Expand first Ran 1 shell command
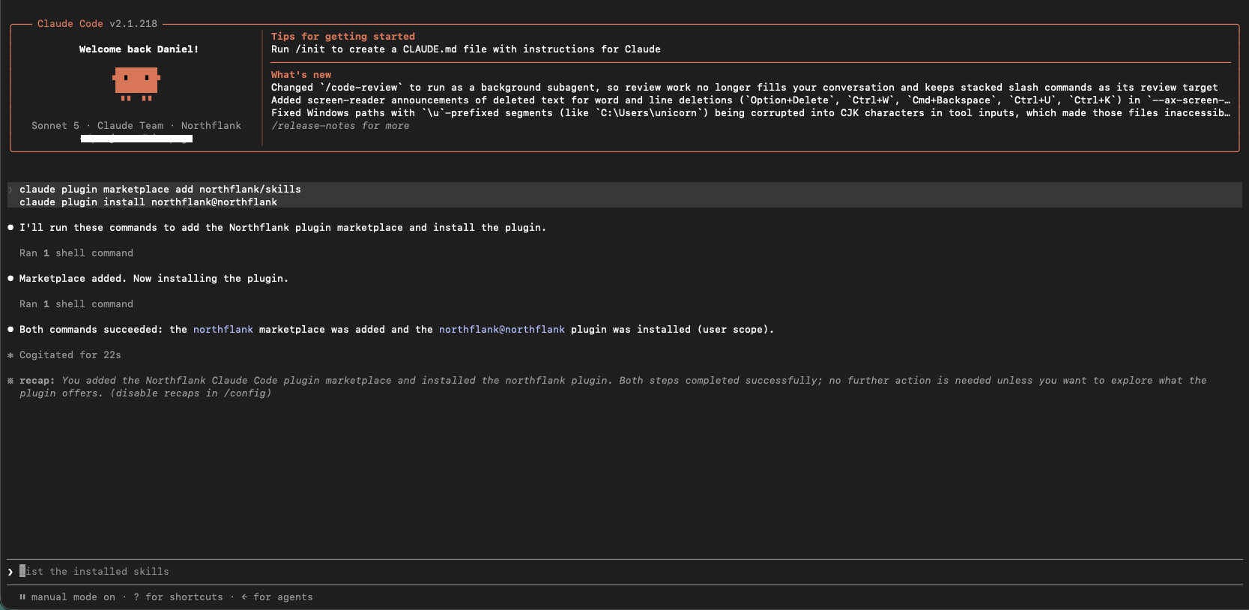Image resolution: width=1249 pixels, height=610 pixels. pos(76,253)
